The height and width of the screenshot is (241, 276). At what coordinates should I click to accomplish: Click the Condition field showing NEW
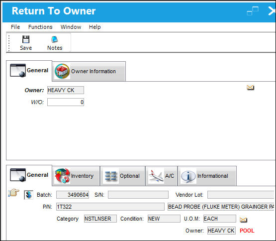click(x=164, y=219)
